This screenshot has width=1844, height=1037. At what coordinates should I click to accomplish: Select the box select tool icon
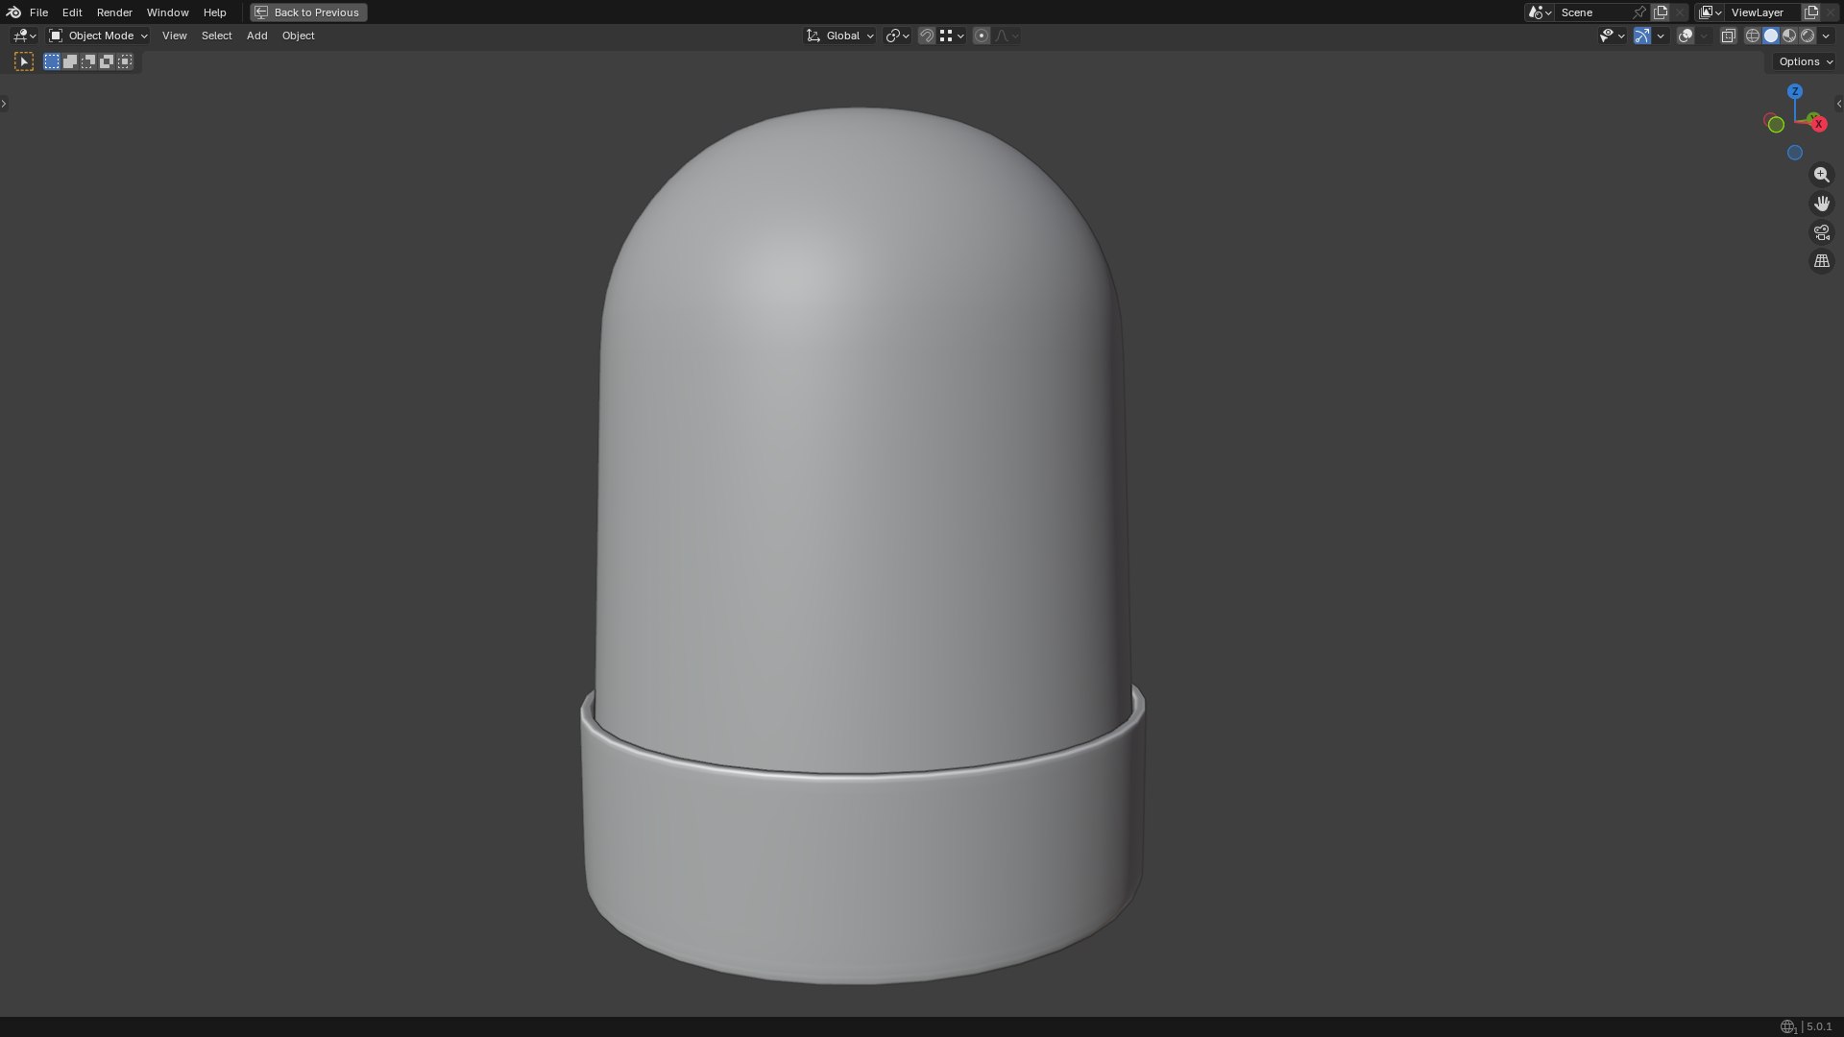[x=24, y=61]
